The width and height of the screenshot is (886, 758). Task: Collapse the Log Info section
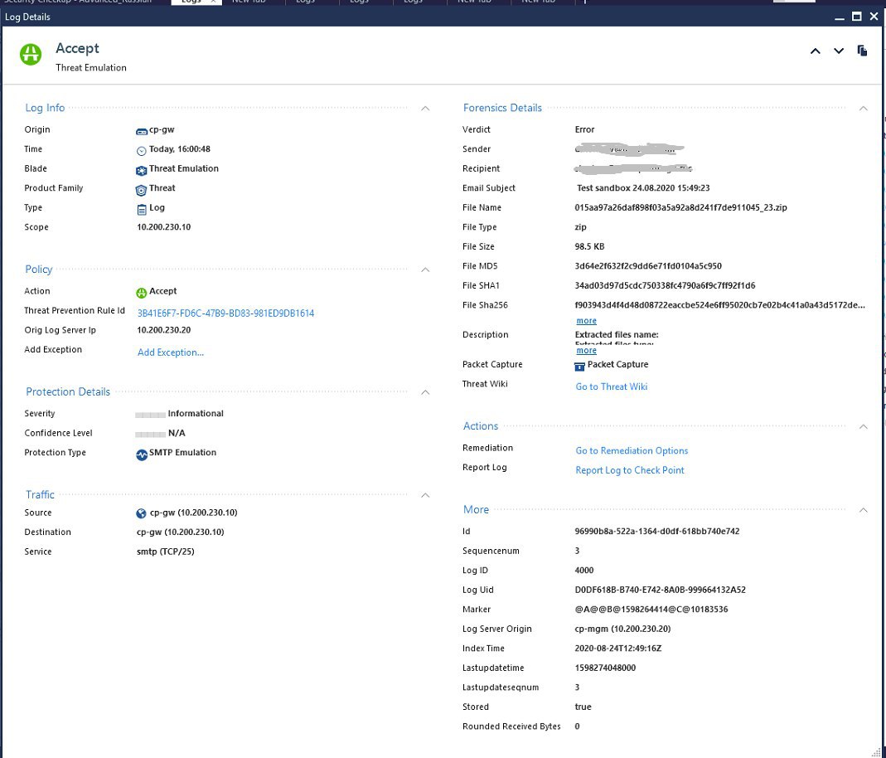425,108
